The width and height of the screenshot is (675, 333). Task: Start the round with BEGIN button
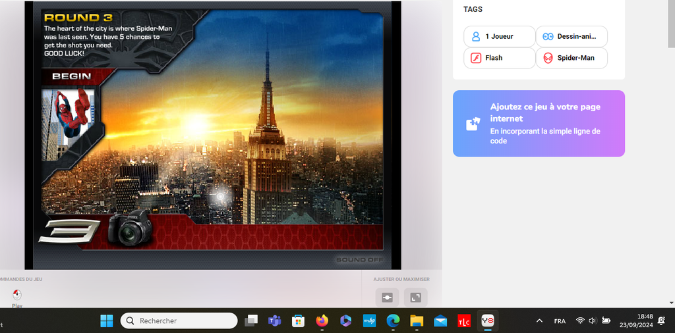pos(71,76)
